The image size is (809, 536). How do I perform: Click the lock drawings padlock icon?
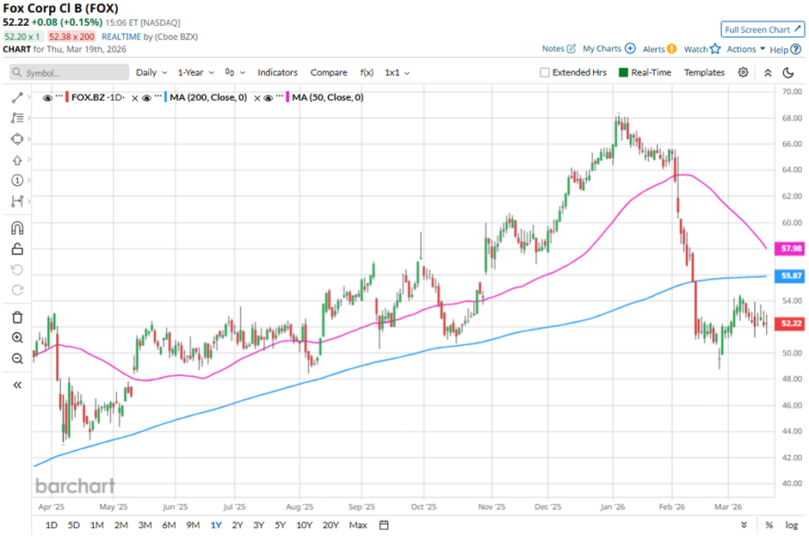point(16,250)
